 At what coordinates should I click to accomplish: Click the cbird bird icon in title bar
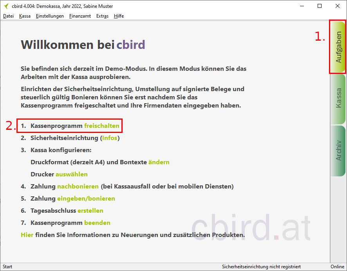click(6, 6)
